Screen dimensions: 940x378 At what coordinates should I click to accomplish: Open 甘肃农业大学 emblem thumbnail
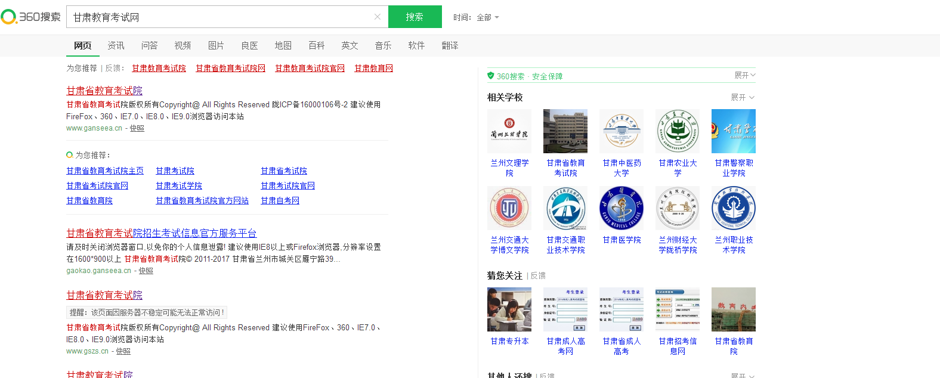pyautogui.click(x=678, y=131)
